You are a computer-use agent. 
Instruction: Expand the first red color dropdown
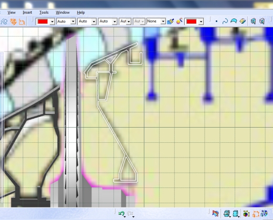pos(52,22)
